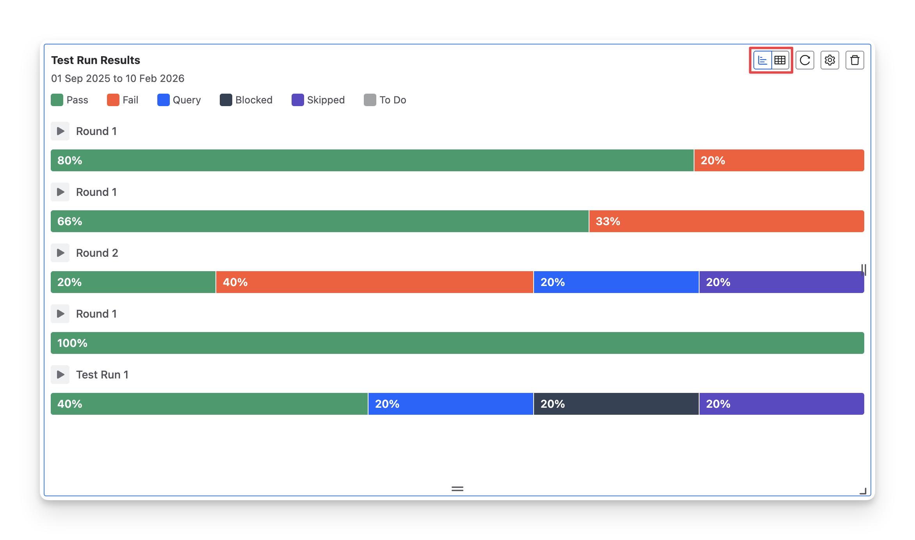Expand the Test Run 1 row
Screen dimensions: 915x540
click(60, 375)
